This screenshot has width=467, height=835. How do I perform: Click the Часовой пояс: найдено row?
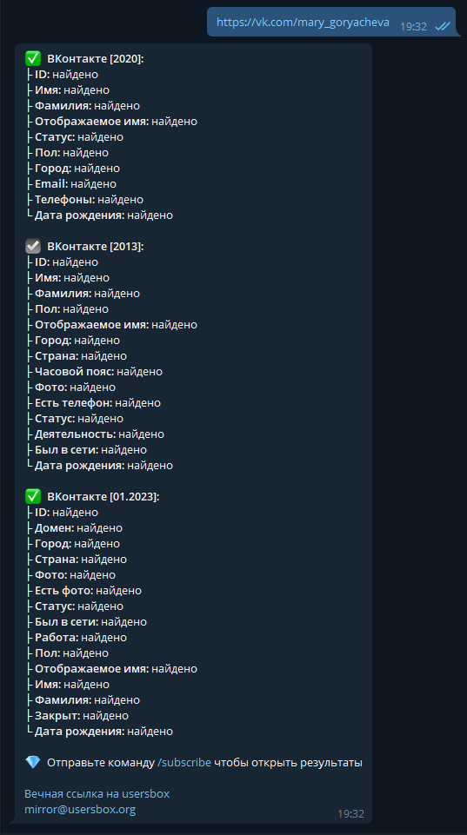[x=94, y=371]
